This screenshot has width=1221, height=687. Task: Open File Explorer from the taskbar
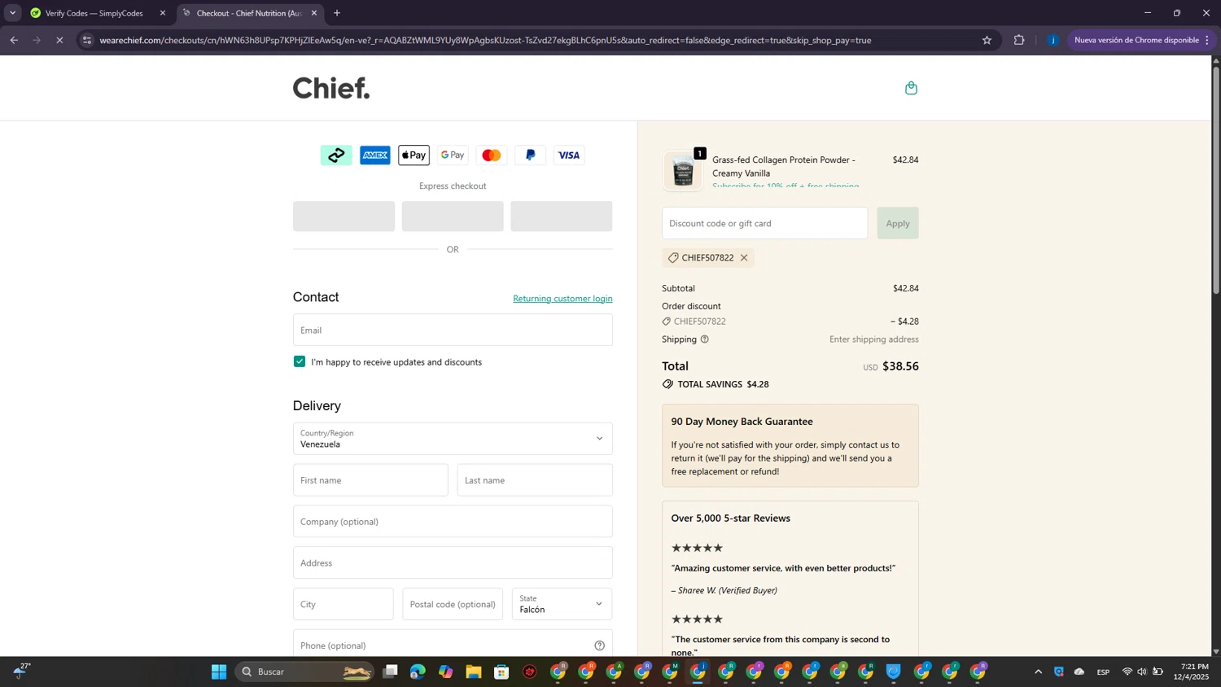coord(474,672)
